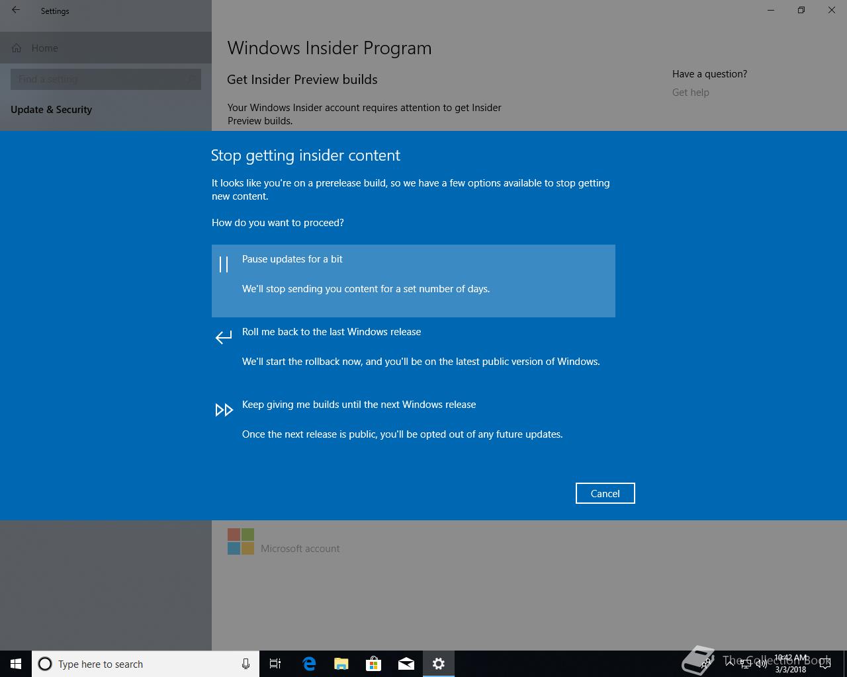Image resolution: width=847 pixels, height=677 pixels.
Task: Minimize the Settings window
Action: click(x=771, y=10)
